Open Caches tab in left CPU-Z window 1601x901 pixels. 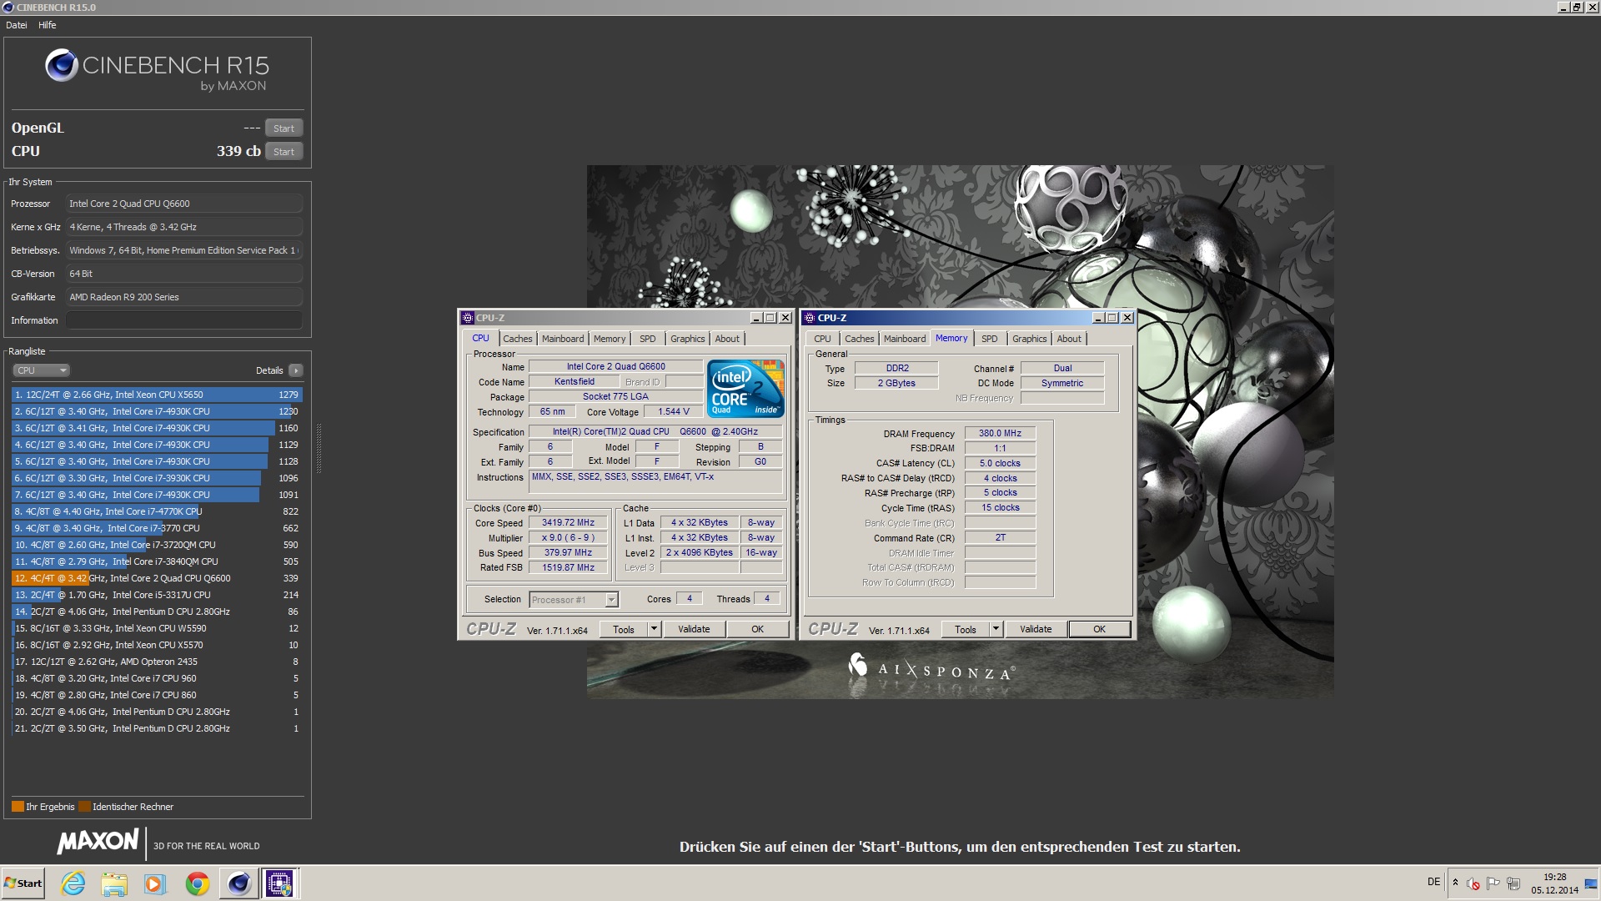click(517, 339)
